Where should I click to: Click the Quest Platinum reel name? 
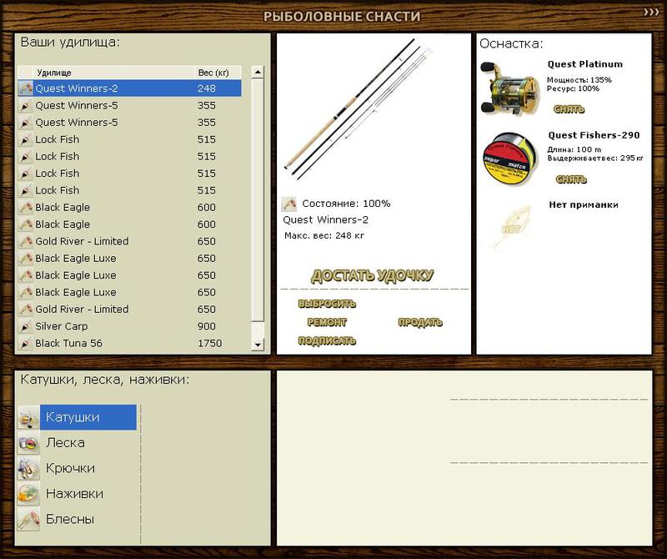click(585, 64)
